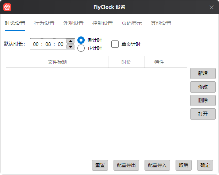The width and height of the screenshot is (219, 175).
Task: Select the 页码显示 tab
Action: pyautogui.click(x=132, y=23)
